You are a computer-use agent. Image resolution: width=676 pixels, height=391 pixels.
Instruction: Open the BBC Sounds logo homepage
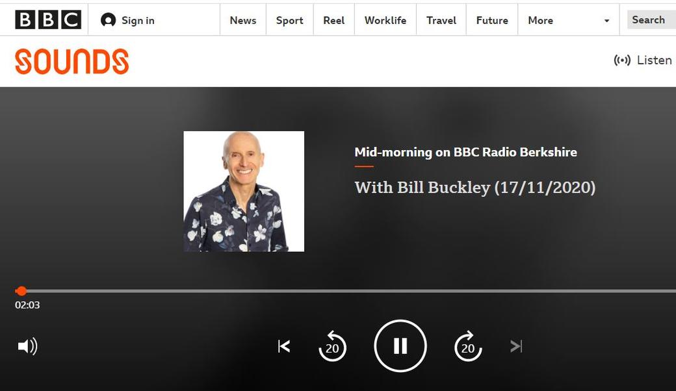pyautogui.click(x=71, y=62)
